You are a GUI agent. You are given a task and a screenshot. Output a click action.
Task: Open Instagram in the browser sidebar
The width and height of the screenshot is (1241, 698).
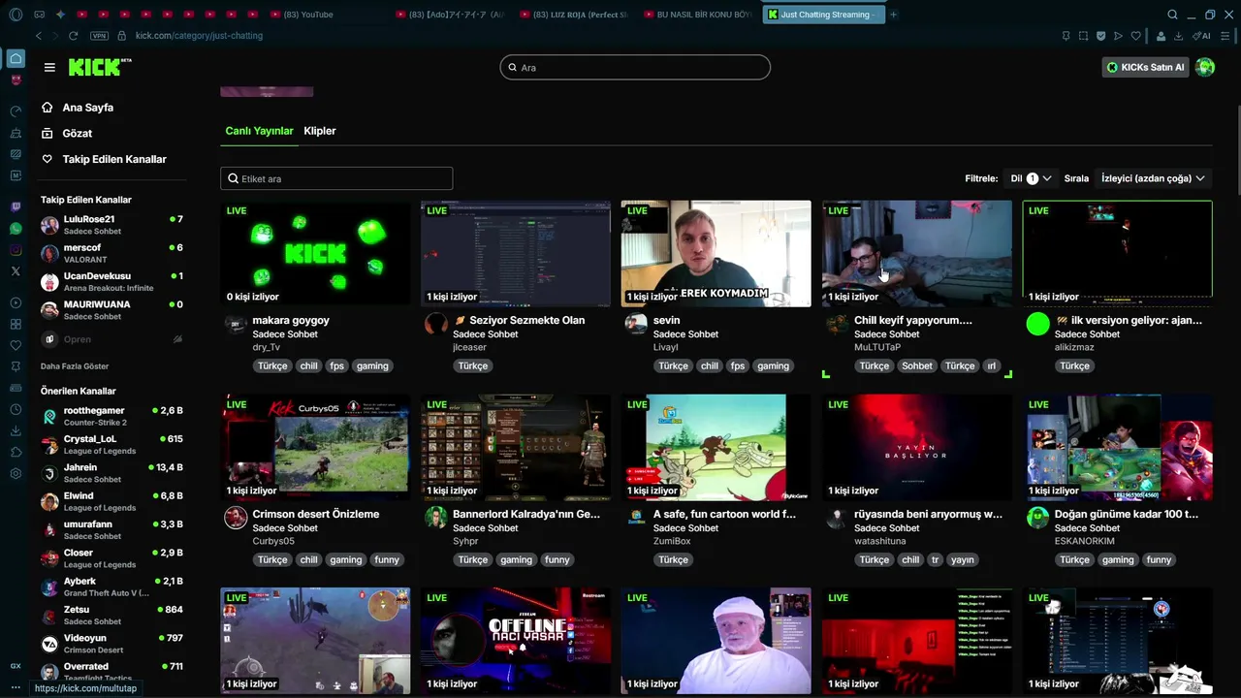(x=16, y=250)
